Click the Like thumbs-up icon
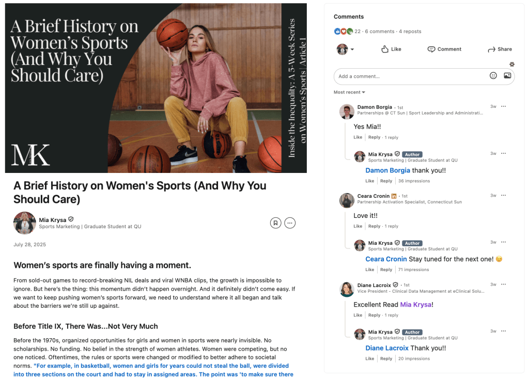Image resolution: width=529 pixels, height=379 pixels. (x=385, y=49)
